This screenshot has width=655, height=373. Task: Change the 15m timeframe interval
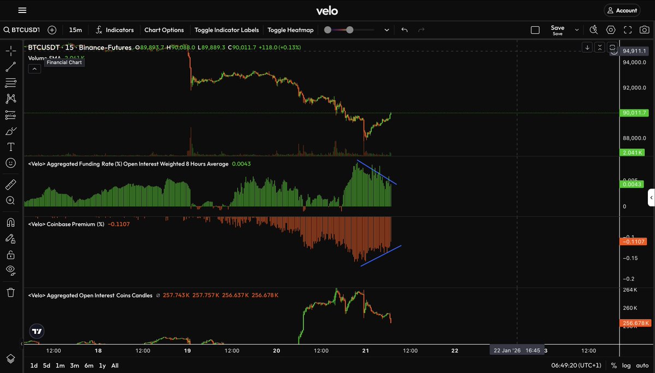tap(75, 30)
